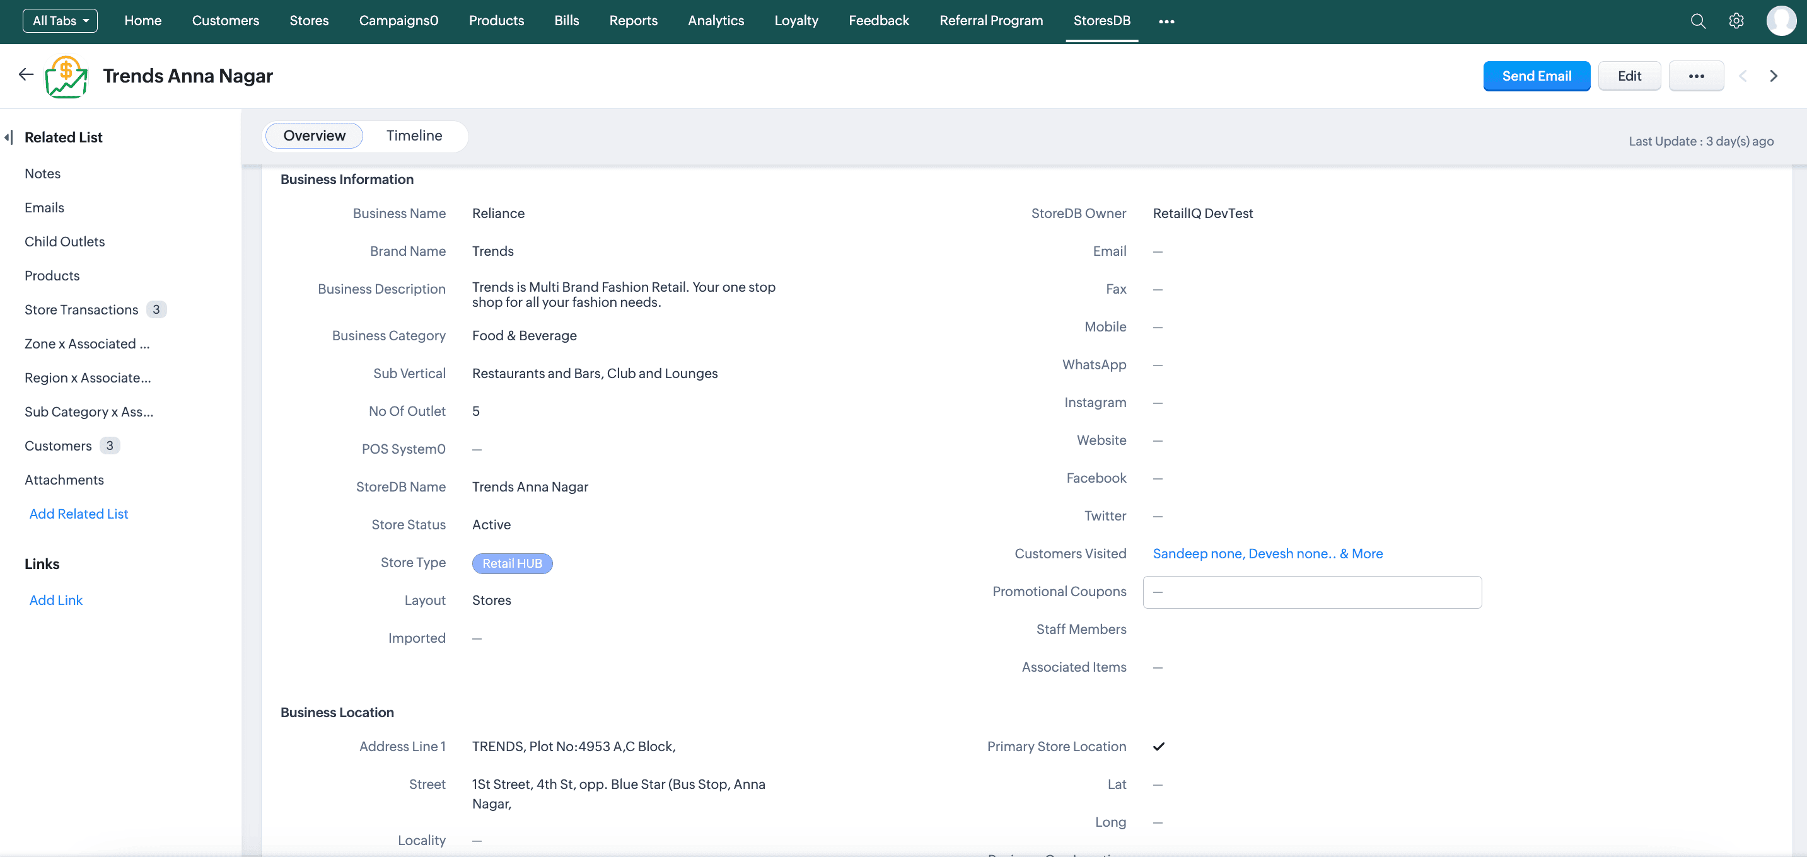Open the All Tabs dropdown

(x=61, y=20)
